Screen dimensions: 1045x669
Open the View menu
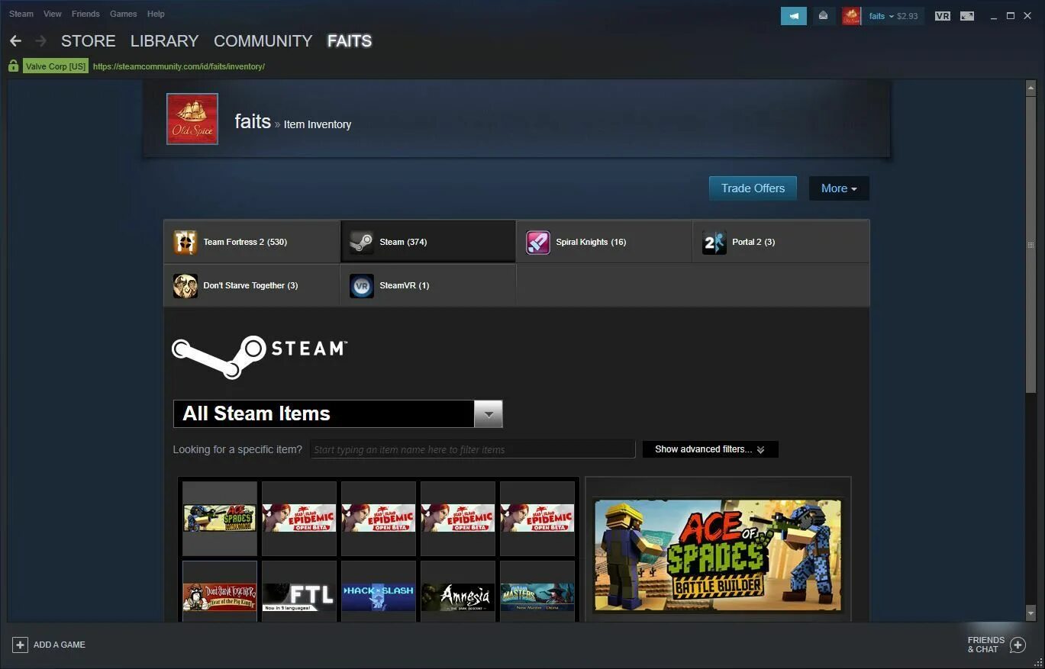pos(53,14)
